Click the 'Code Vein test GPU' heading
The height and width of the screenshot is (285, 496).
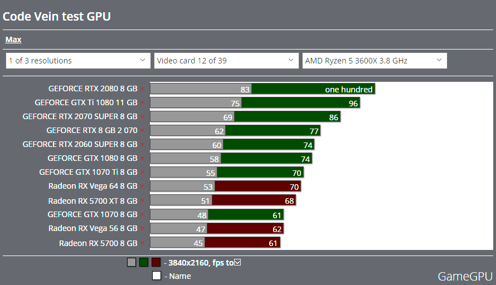[x=57, y=17]
